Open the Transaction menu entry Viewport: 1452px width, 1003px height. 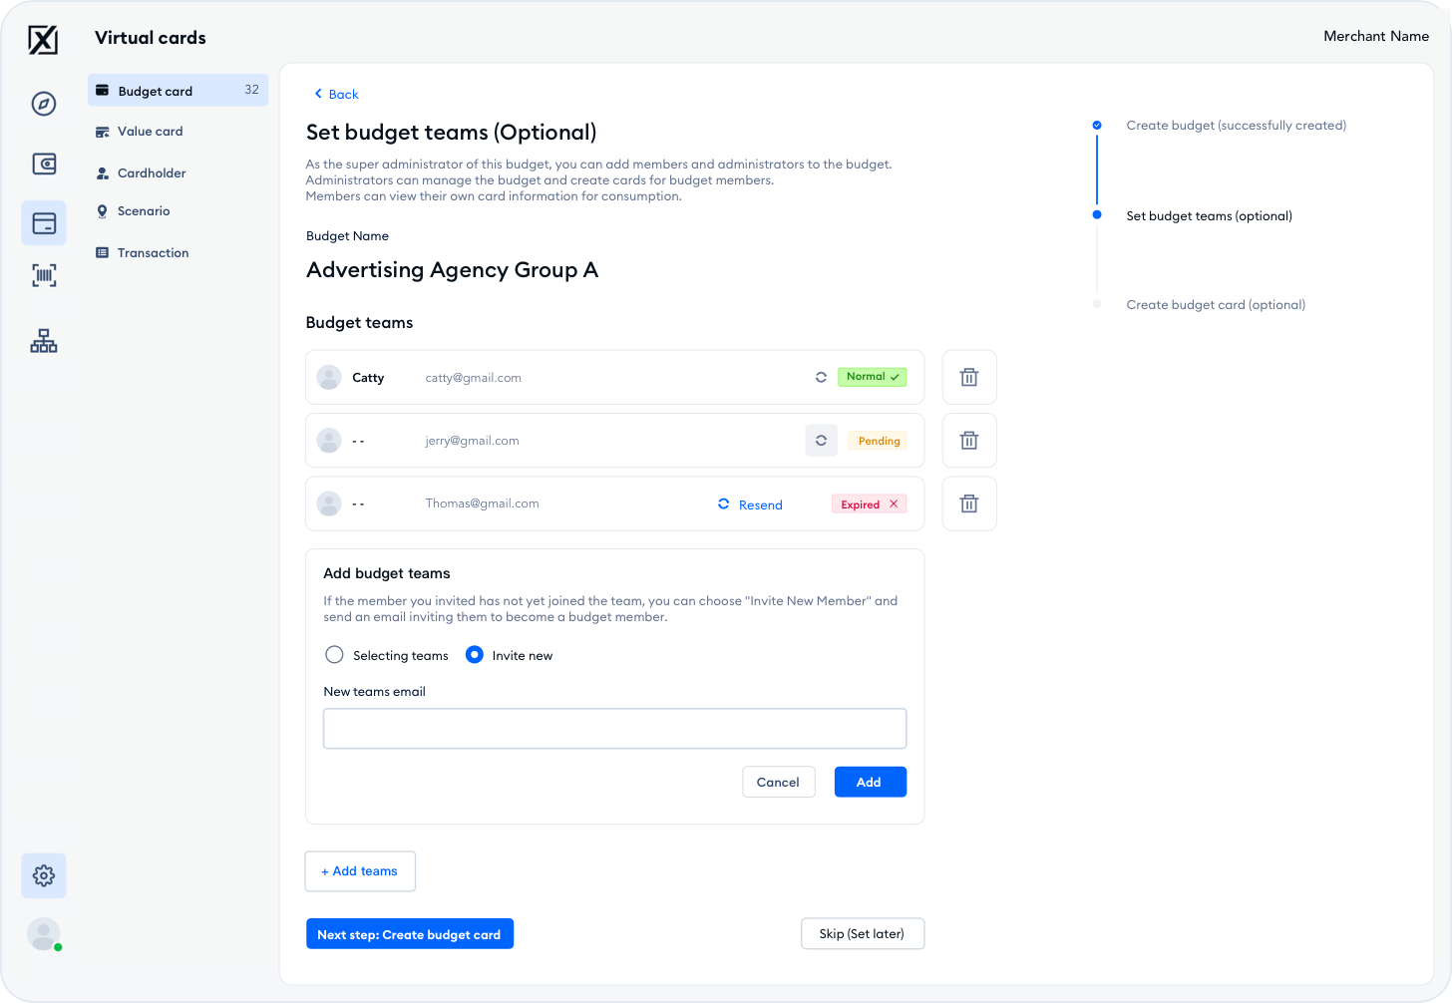(x=153, y=253)
